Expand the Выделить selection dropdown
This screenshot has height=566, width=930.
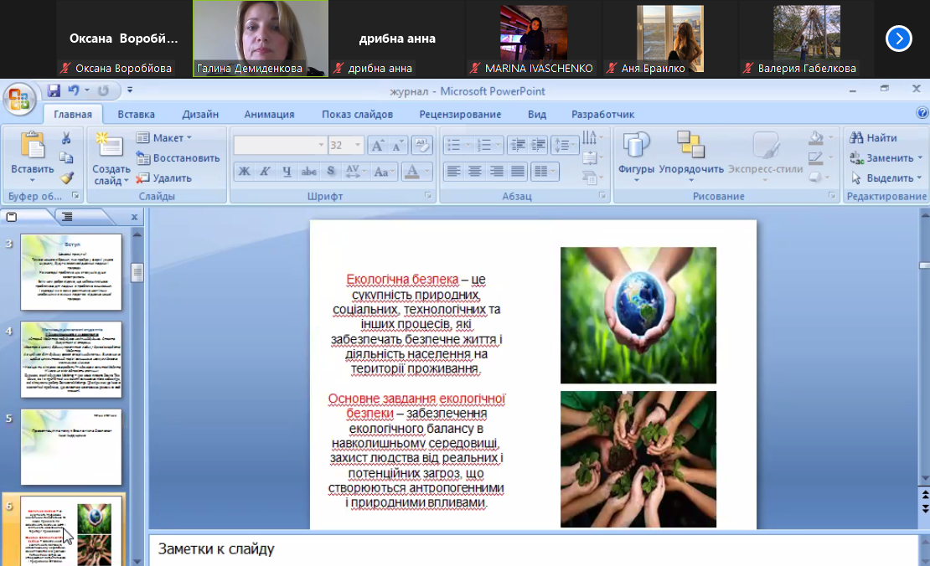click(x=887, y=178)
